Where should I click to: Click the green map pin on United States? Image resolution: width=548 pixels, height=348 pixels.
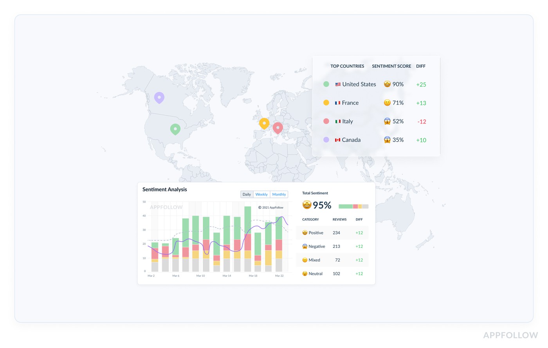(175, 128)
